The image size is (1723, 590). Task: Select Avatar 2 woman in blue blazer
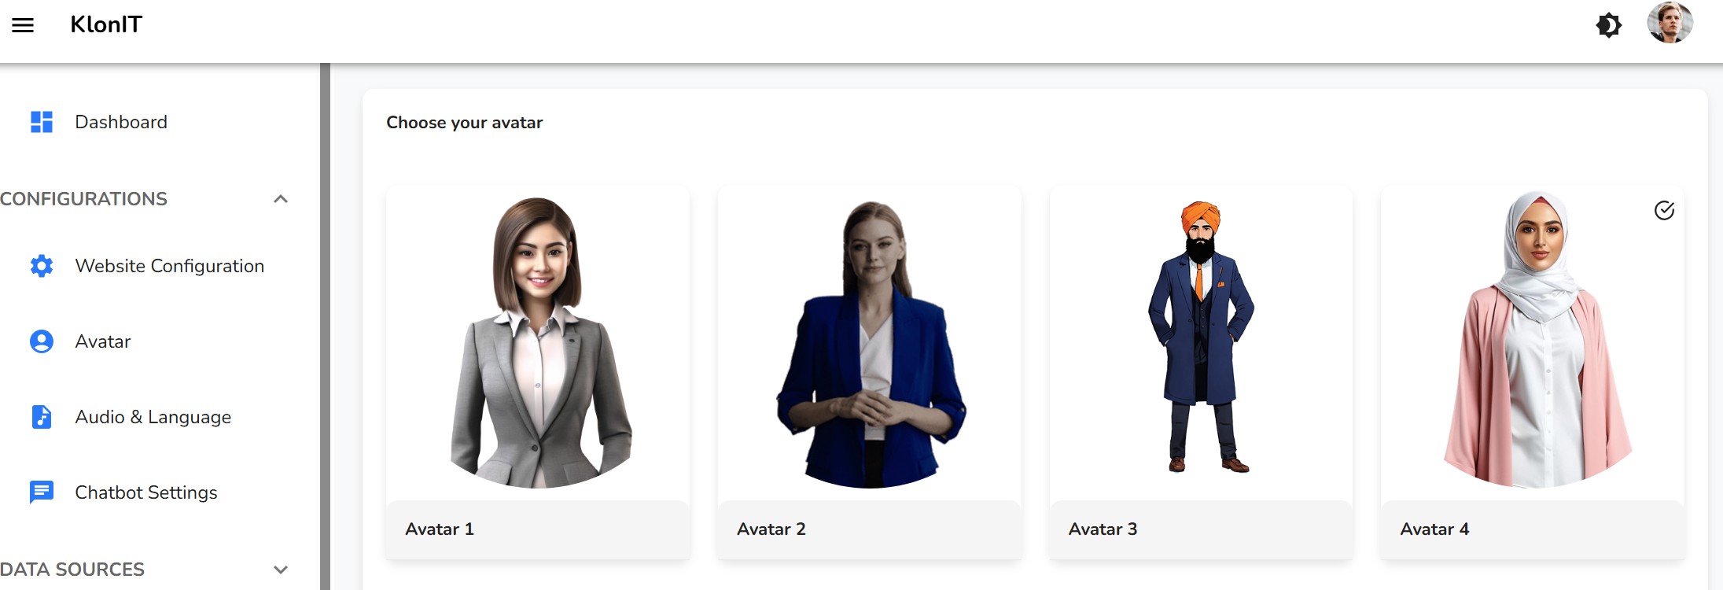pos(870,373)
